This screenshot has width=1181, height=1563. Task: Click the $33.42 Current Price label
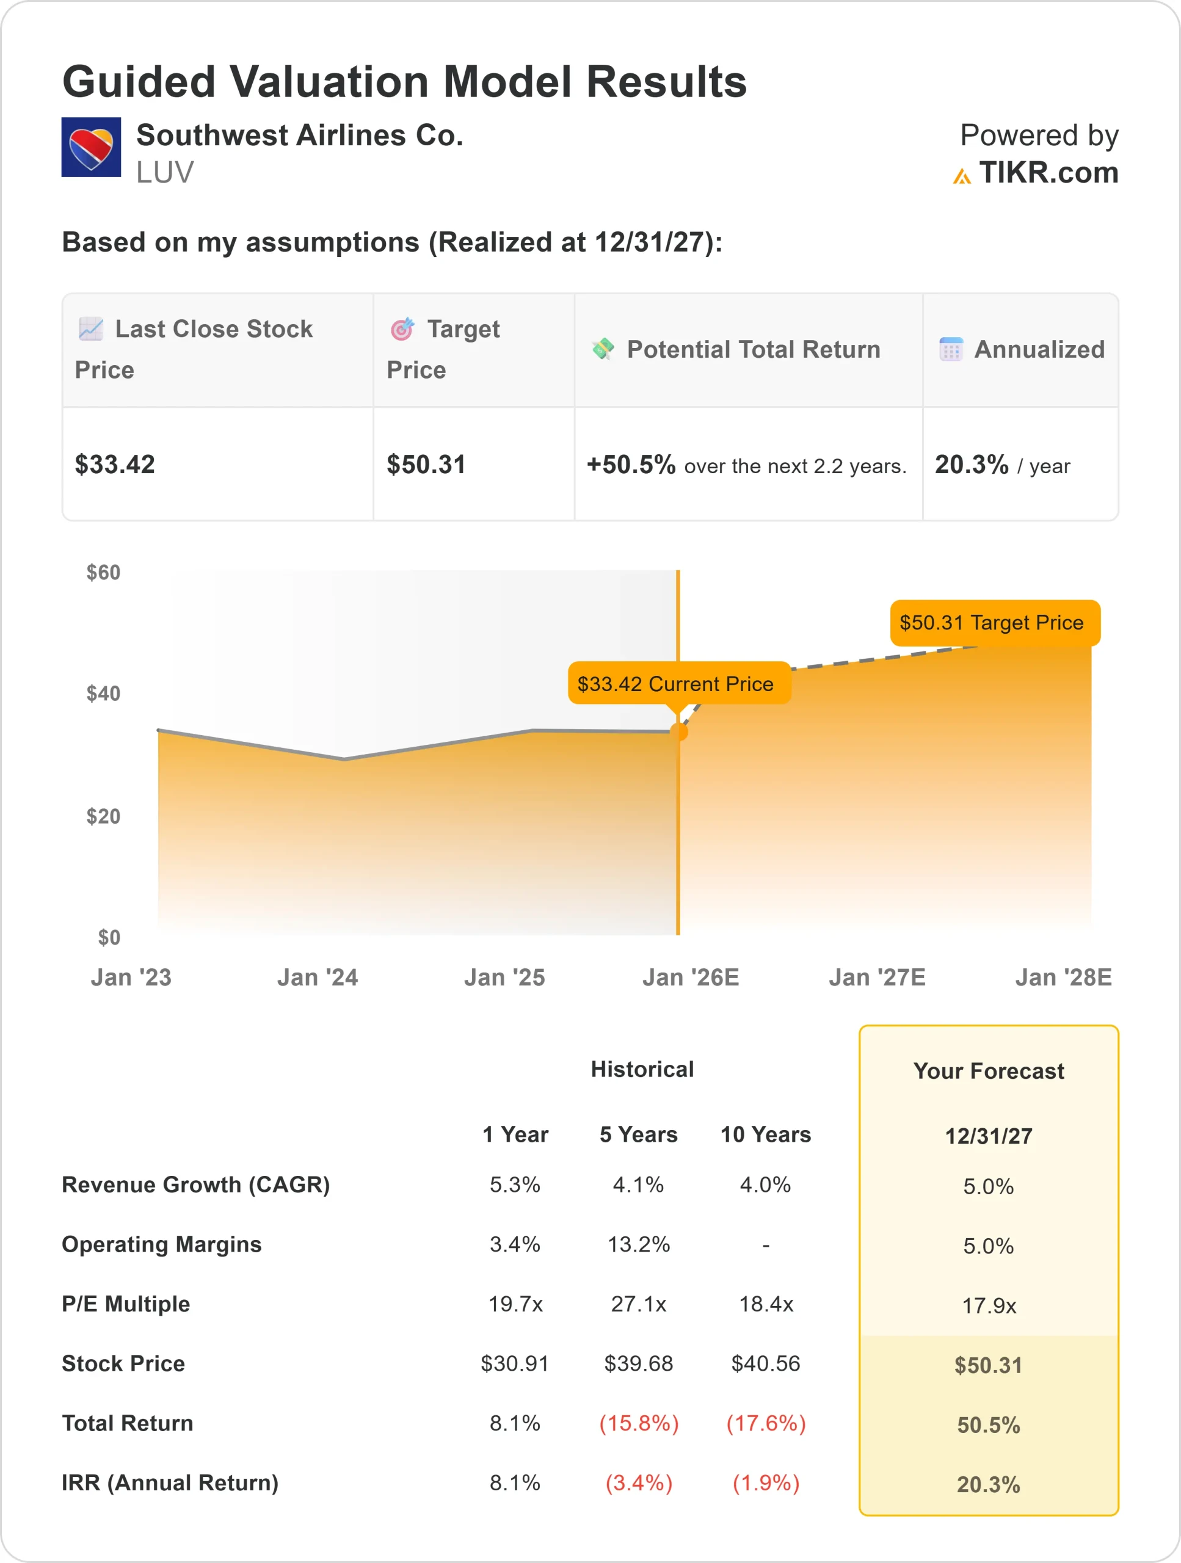tap(675, 683)
